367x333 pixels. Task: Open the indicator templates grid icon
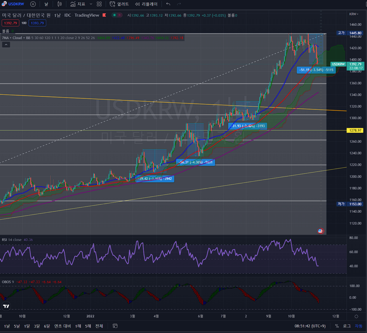pyautogui.click(x=99, y=4)
